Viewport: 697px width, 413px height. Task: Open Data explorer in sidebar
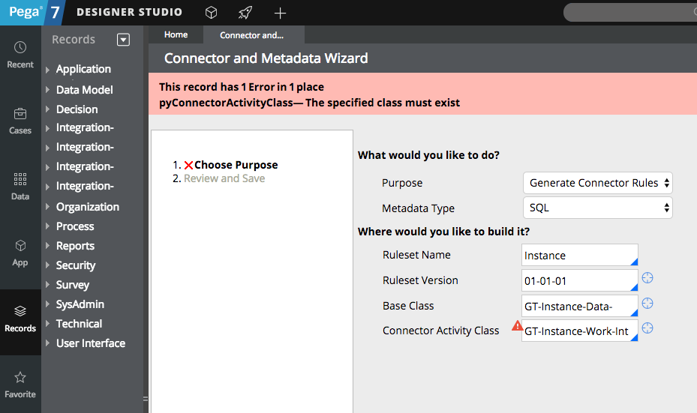coord(20,187)
